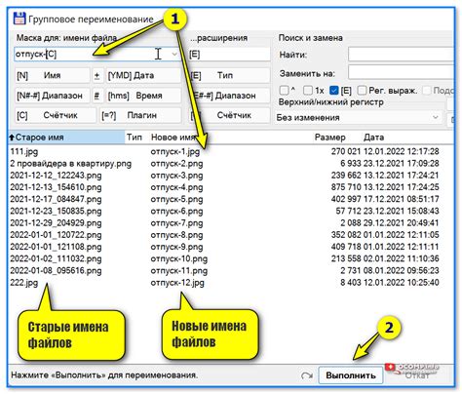
Task: Sort by the Старое имя column header
Action: 66,138
